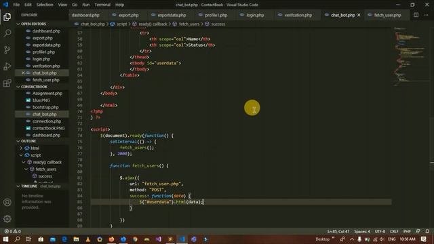Open the File menu
The height and width of the screenshot is (244, 434).
16,5
